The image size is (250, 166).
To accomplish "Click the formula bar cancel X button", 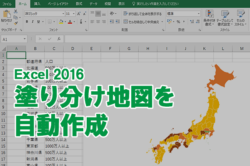I will (40, 39).
